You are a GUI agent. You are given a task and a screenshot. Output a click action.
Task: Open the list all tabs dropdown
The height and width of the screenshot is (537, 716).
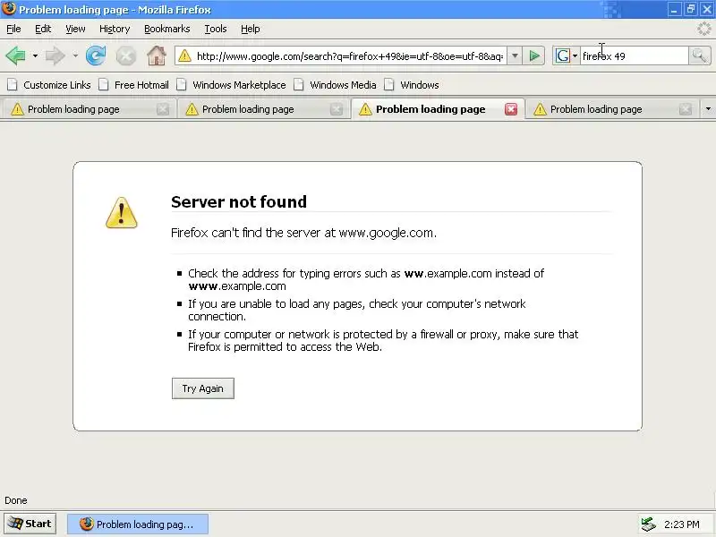(x=708, y=109)
